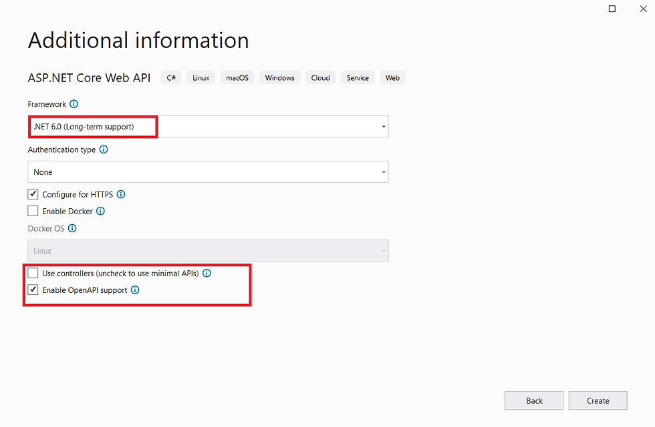Click the Authentication type label
Image resolution: width=655 pixels, height=427 pixels.
click(61, 149)
